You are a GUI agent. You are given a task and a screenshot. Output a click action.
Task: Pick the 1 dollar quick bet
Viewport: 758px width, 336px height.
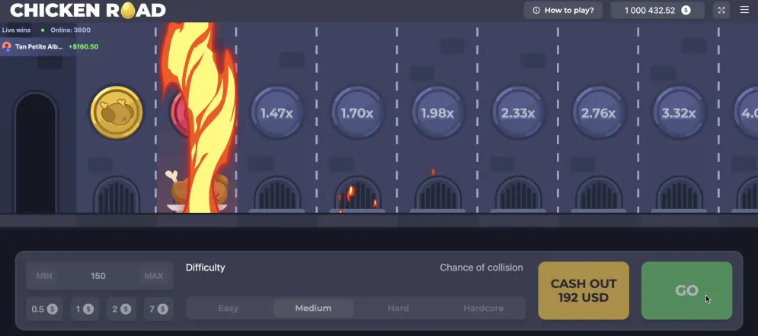pyautogui.click(x=85, y=309)
